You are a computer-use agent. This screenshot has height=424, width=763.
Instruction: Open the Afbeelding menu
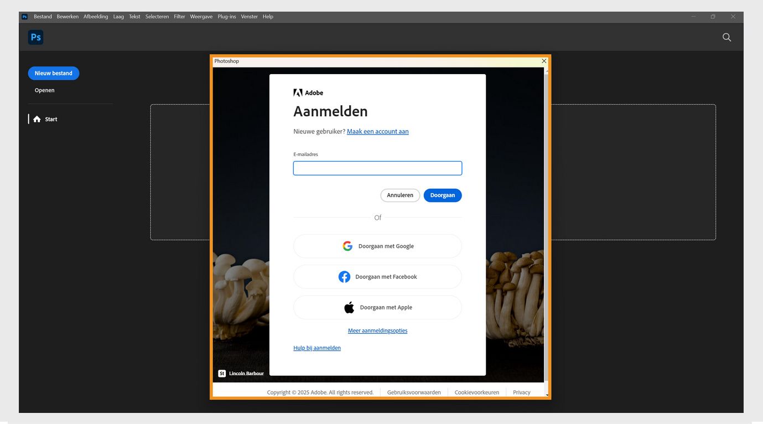[x=96, y=17]
